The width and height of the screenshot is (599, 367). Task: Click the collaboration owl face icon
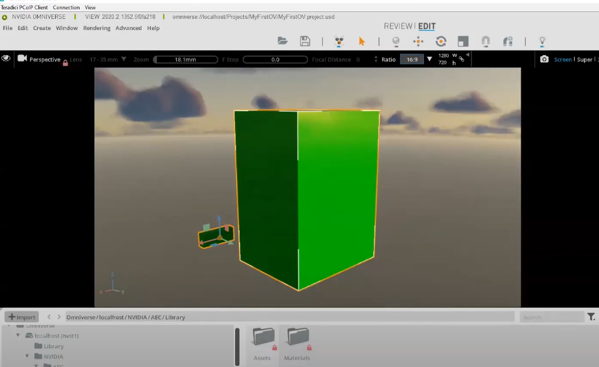[x=339, y=41]
